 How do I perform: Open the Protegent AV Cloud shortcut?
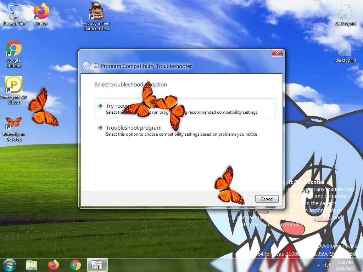tap(14, 90)
